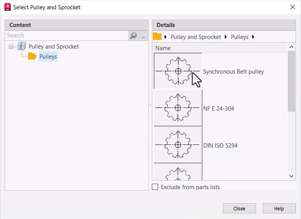This screenshot has height=219, width=301.
Task: Select the DIN ISO 5294 pulley thumbnail
Action: 178,145
